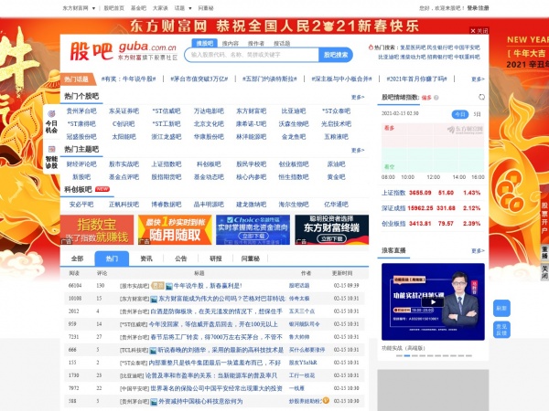This screenshot has width=549, height=411.
Task: Open 股吧首页 in top navigation
Action: pyautogui.click(x=114, y=8)
